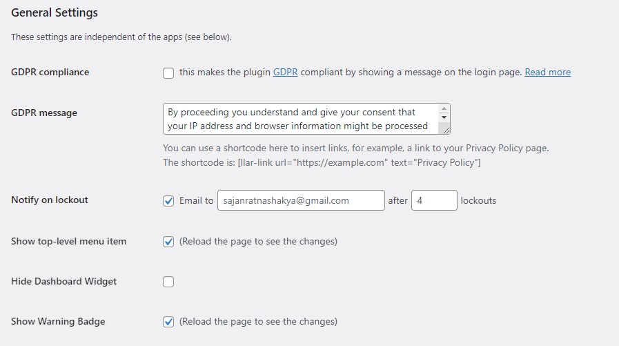Click the Notify on lockout label
Image resolution: width=619 pixels, height=346 pixels.
point(50,200)
